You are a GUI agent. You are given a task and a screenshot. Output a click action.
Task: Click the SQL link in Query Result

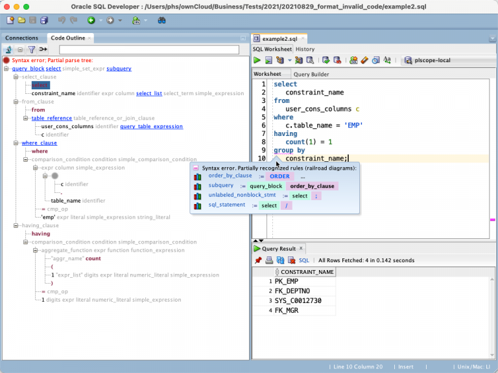[x=303, y=260]
